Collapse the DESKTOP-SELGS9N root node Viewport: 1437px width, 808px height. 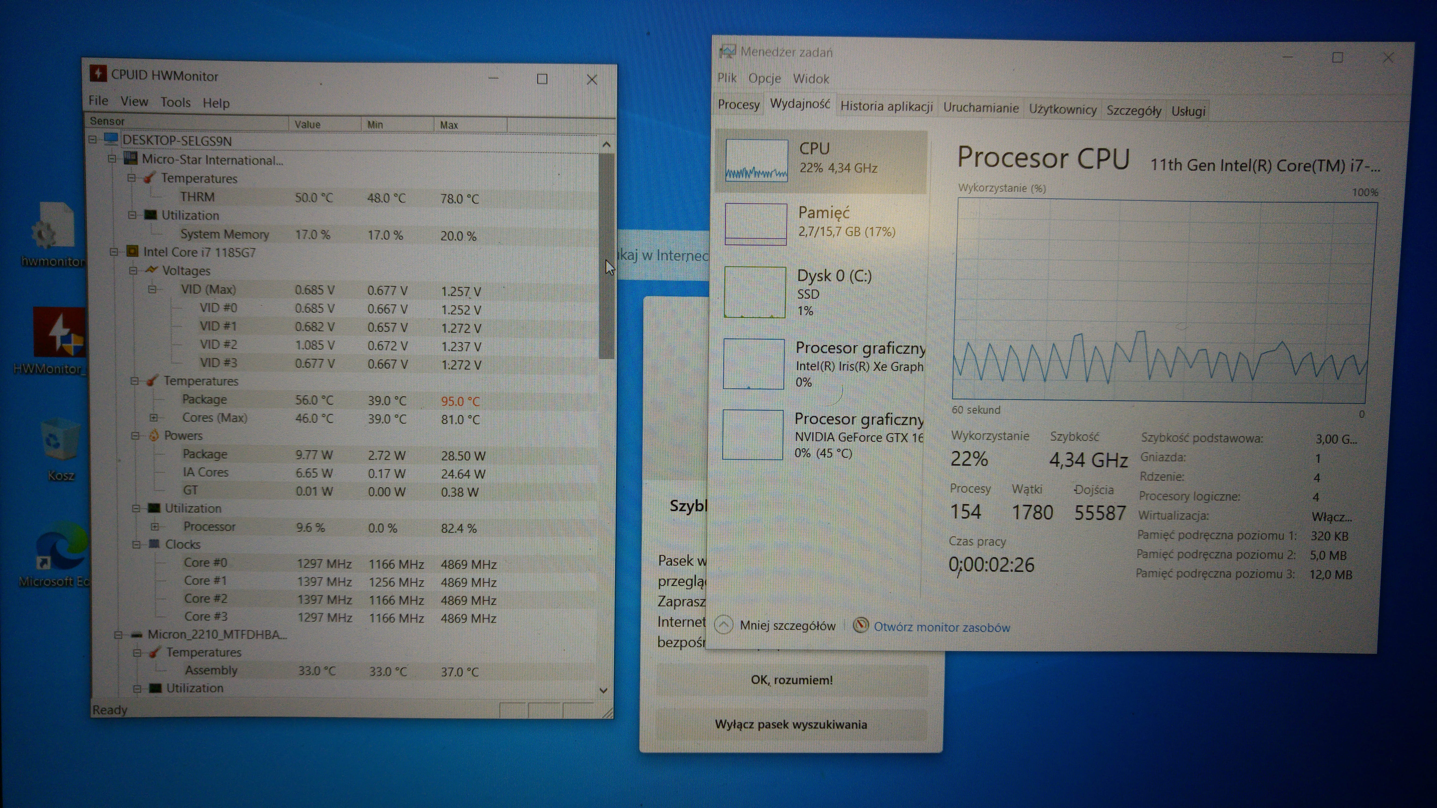coord(93,140)
